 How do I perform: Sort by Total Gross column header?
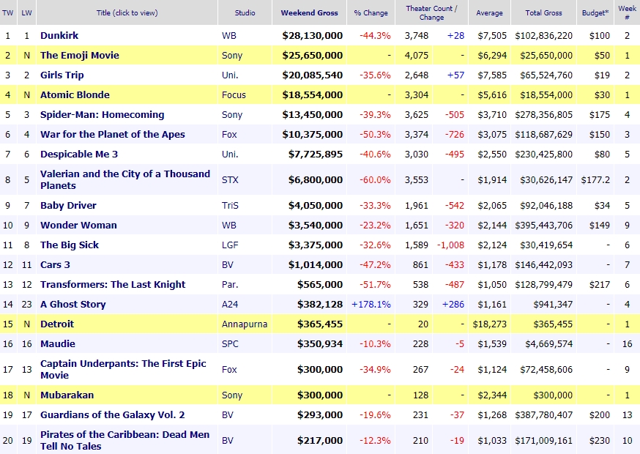(x=543, y=12)
